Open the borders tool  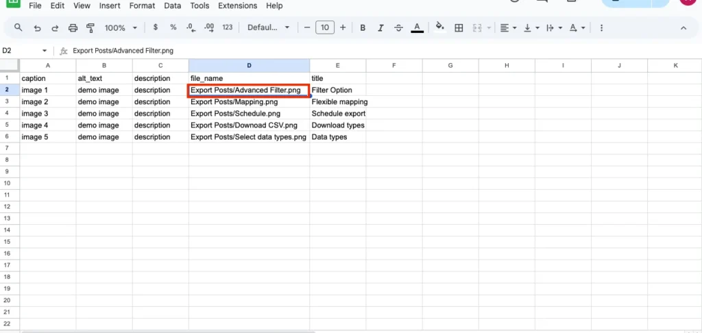point(459,28)
